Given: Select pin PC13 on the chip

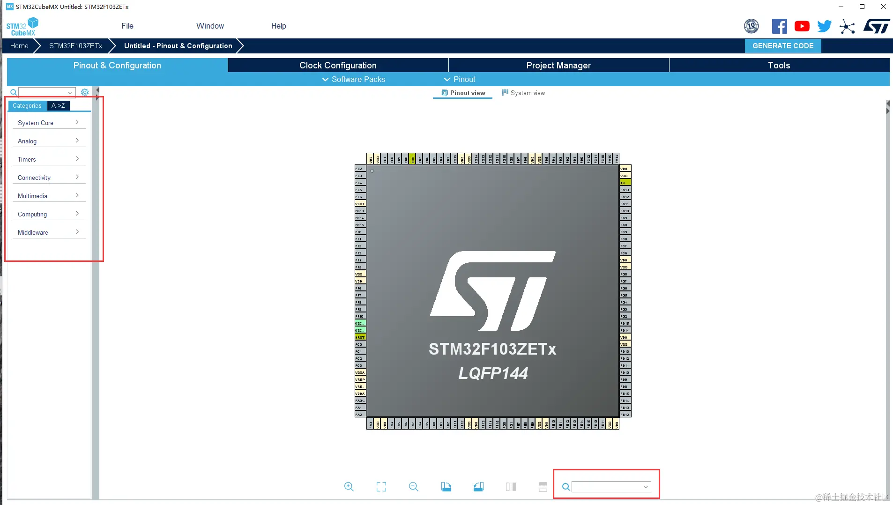Looking at the screenshot, I should click(360, 211).
